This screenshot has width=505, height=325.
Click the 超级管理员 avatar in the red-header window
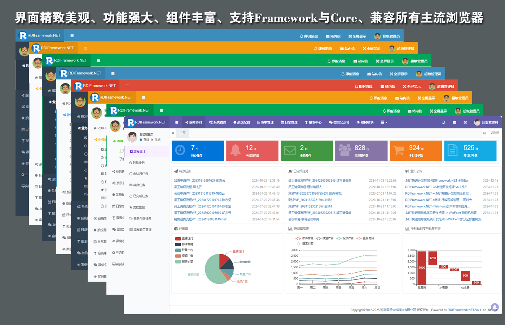click(x=432, y=86)
